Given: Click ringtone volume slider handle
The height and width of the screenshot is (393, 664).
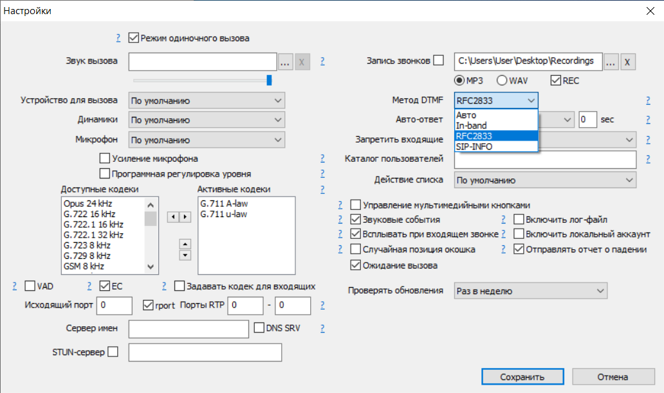Looking at the screenshot, I should pyautogui.click(x=269, y=80).
